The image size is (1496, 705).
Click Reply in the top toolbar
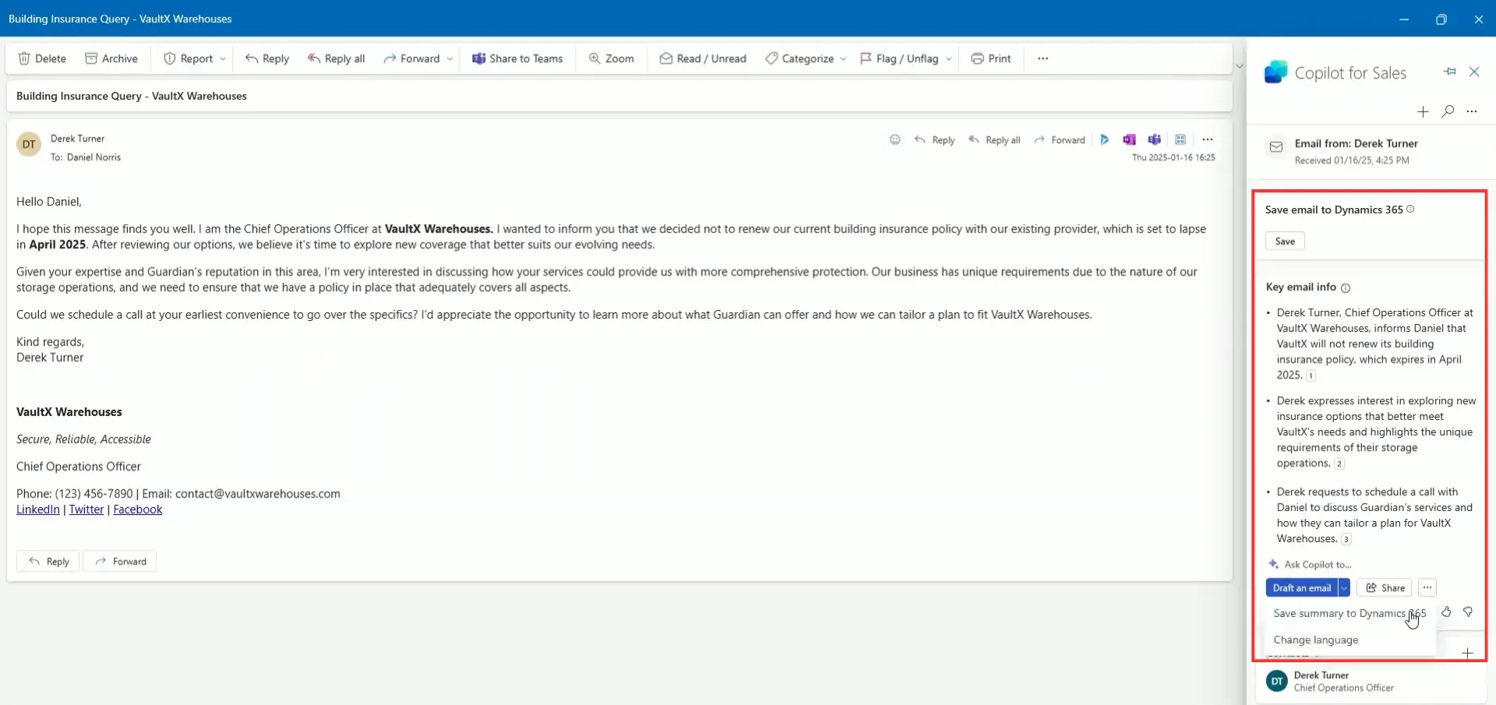coord(267,58)
